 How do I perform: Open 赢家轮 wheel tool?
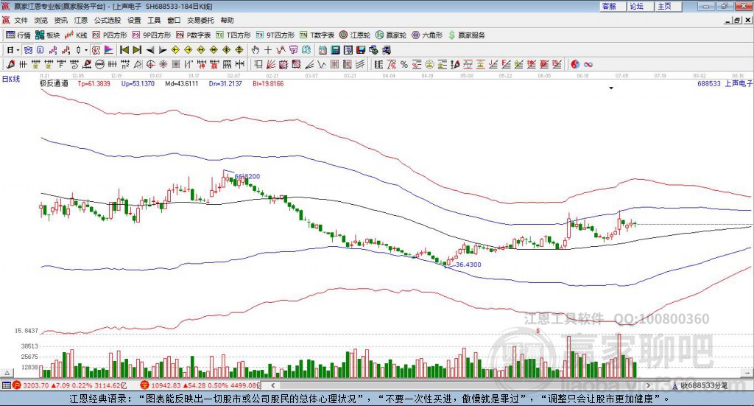(x=391, y=35)
